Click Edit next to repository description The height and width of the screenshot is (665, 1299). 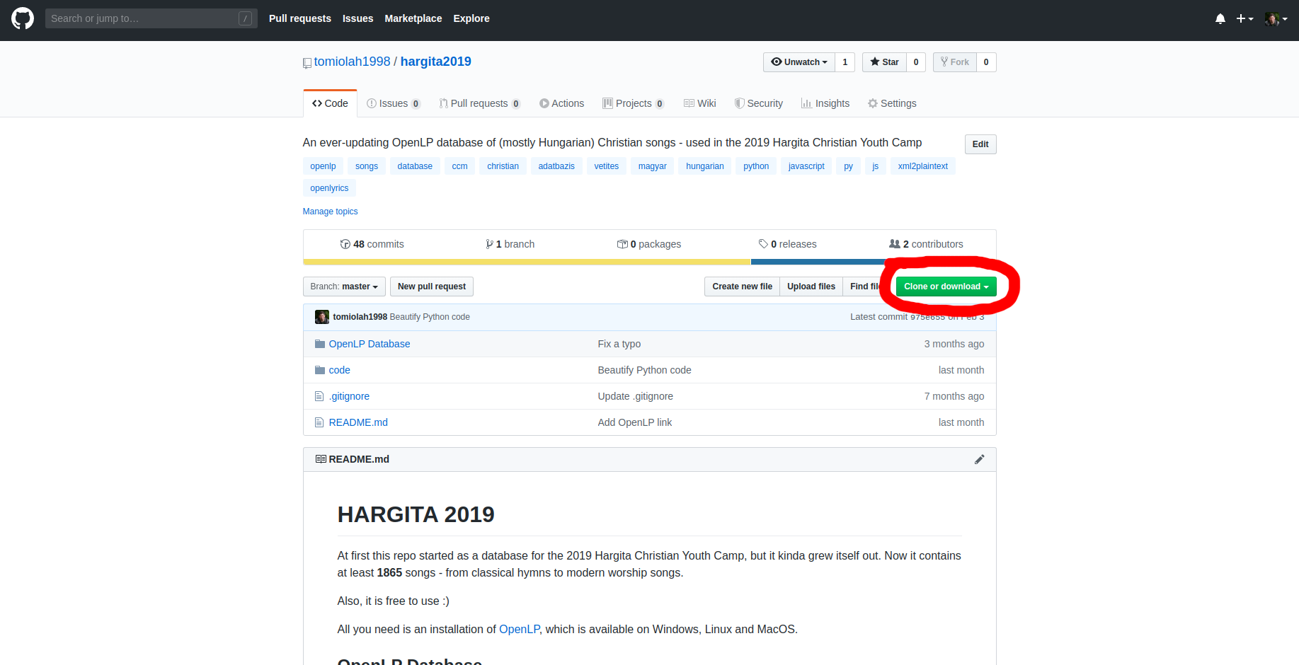click(x=980, y=144)
